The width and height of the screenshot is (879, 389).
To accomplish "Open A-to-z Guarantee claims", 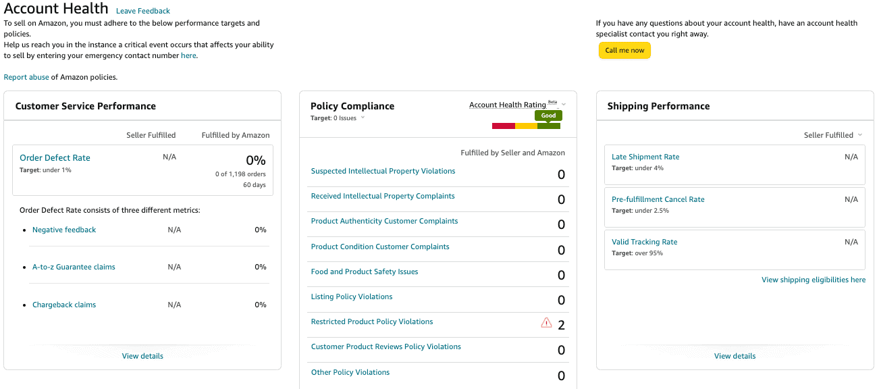I will [x=74, y=267].
